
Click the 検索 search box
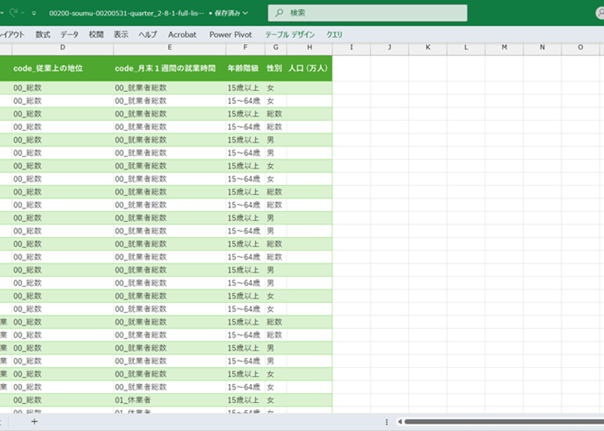pyautogui.click(x=367, y=13)
